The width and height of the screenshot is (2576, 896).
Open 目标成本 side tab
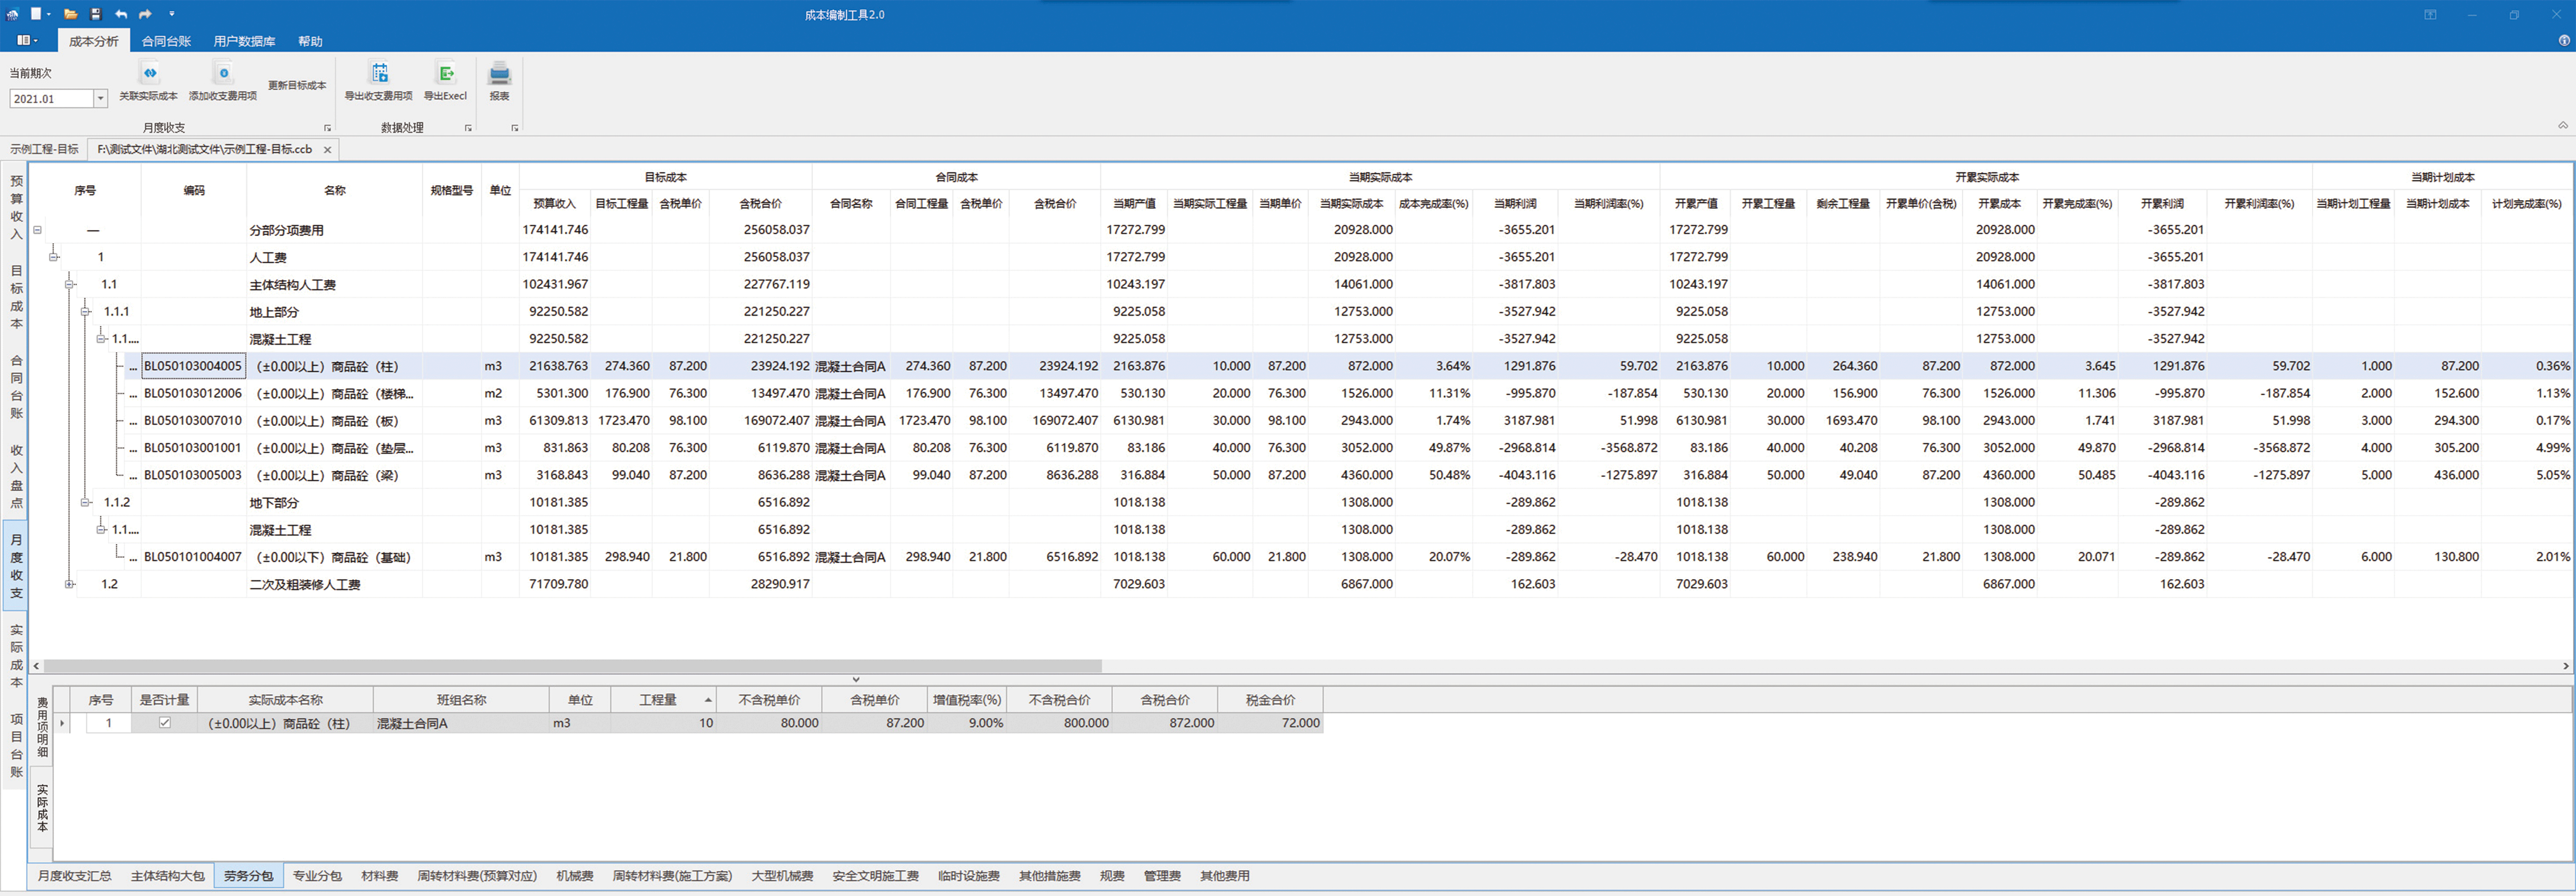click(16, 297)
